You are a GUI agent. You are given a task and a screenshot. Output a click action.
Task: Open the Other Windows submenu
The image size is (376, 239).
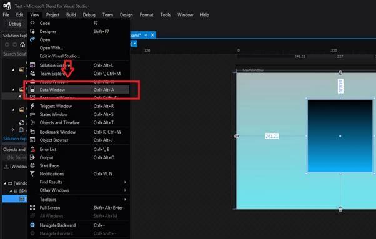79,190
